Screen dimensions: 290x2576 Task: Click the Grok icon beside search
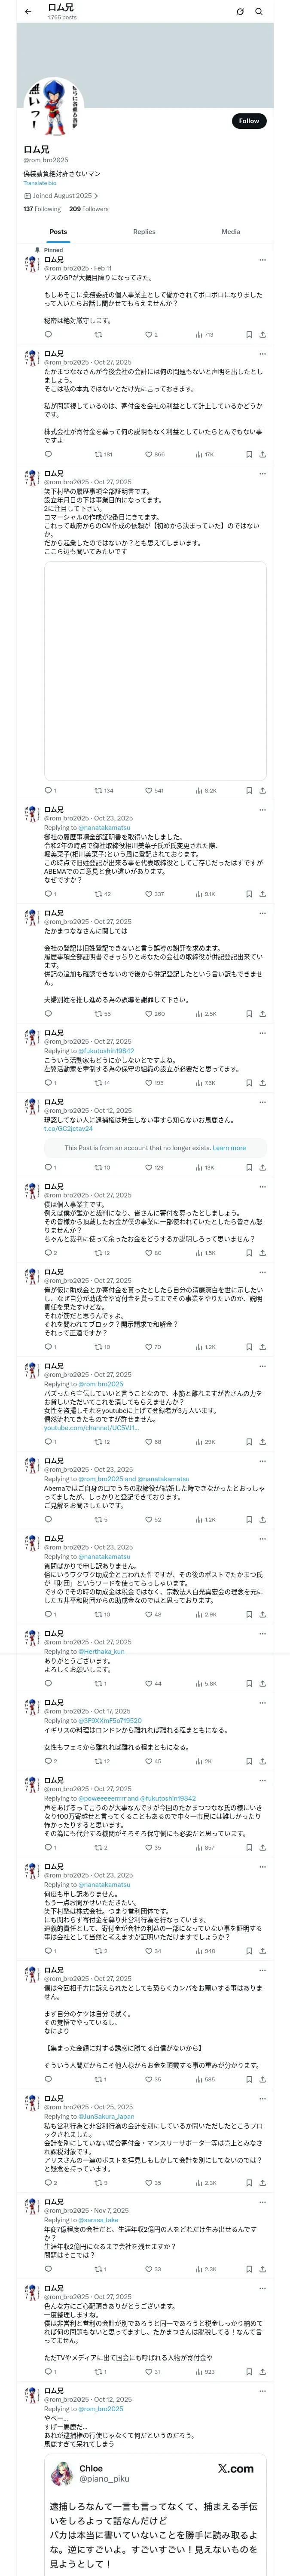click(x=240, y=12)
